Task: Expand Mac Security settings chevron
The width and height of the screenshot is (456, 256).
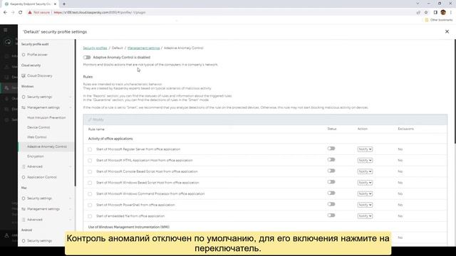Action: pos(71,198)
